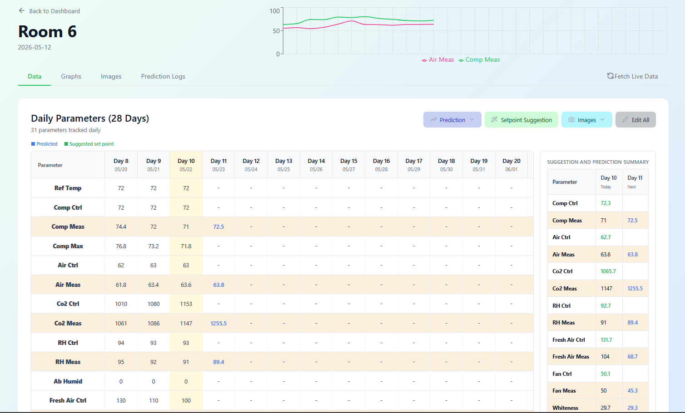This screenshot has height=413, width=685.
Task: Click the suggested 1065.7 Co2 Ctrl value in summary
Action: pyautogui.click(x=608, y=271)
